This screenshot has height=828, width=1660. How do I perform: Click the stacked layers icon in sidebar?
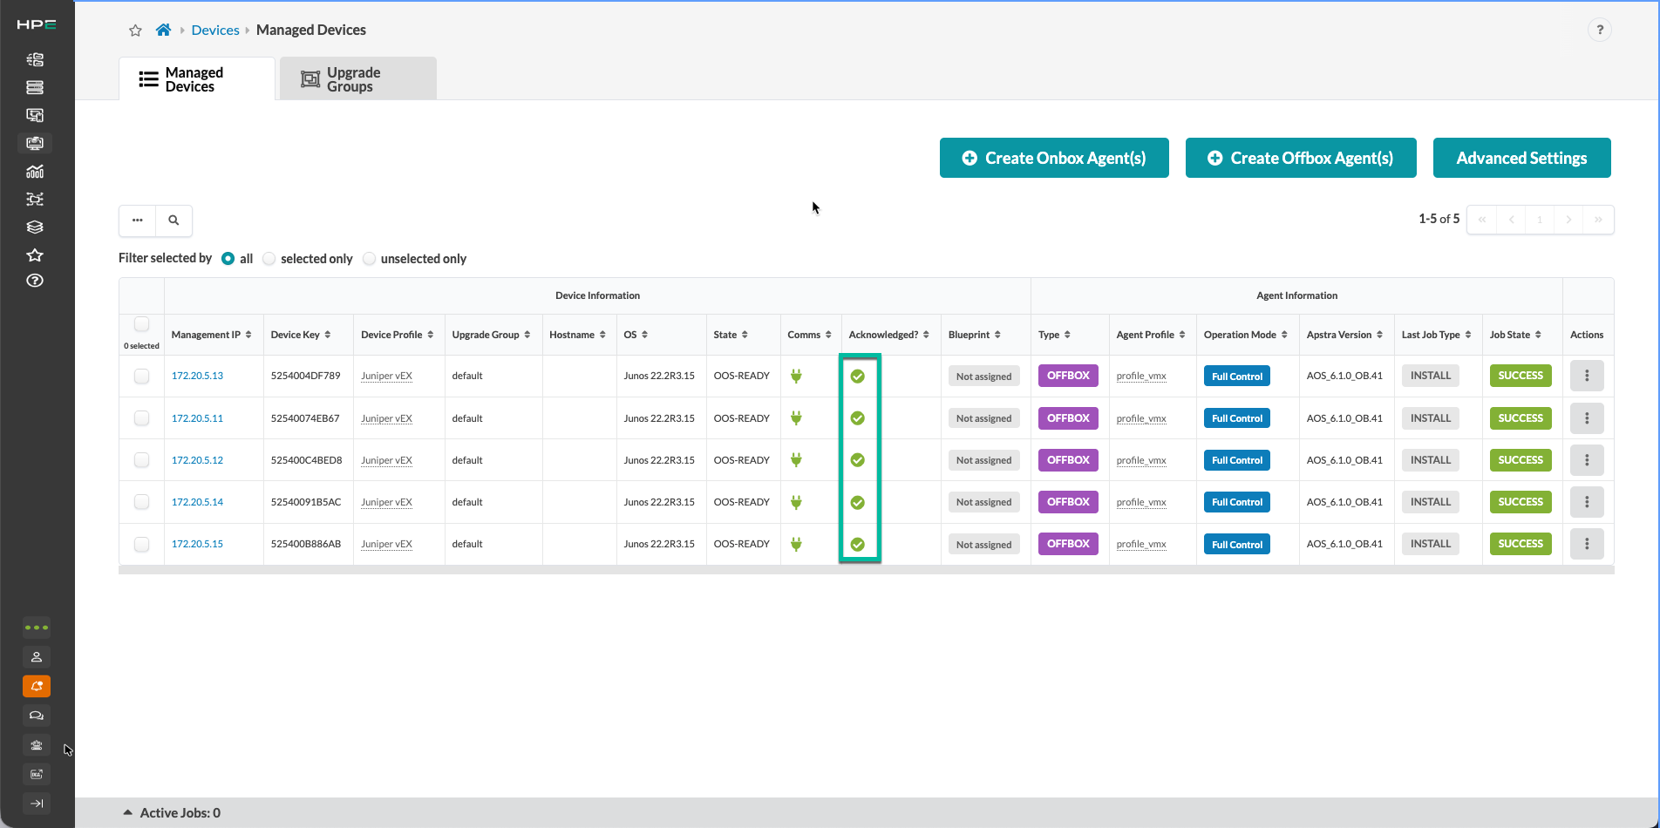click(35, 227)
